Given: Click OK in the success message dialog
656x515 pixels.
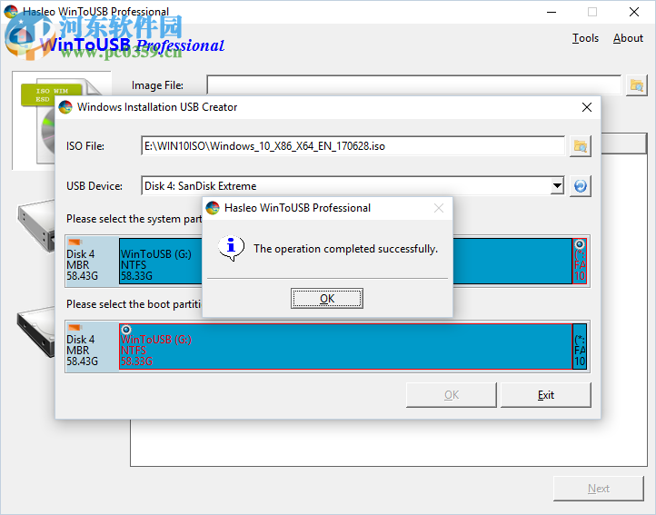Looking at the screenshot, I should pos(327,298).
